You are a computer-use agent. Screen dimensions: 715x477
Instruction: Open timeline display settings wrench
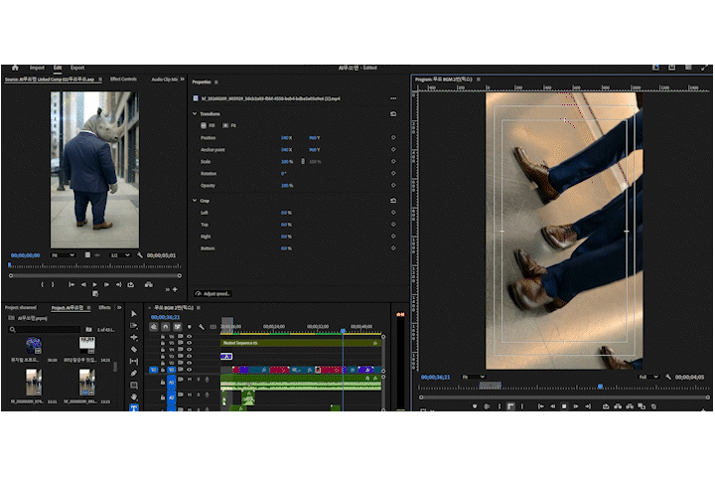coord(202,327)
